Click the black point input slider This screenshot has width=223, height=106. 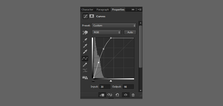click(93, 81)
